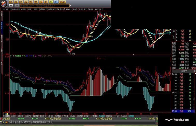The width and height of the screenshot is (196, 126).
Task: Click the 另存模板 save template link
Action: pos(131,116)
